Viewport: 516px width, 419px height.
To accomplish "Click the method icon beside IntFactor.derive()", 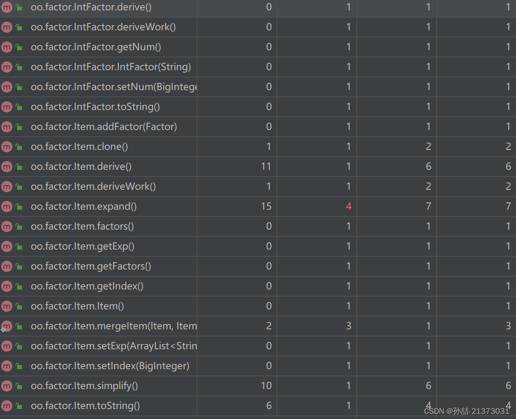I will 7,7.
